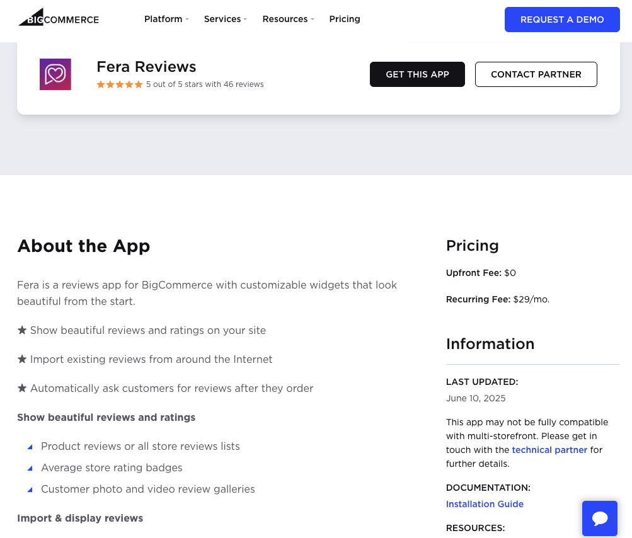Click the BigCommerce logo
The image size is (632, 538).
pyautogui.click(x=58, y=17)
